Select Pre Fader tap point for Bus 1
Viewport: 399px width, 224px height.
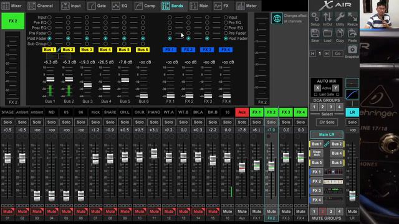point(49,33)
